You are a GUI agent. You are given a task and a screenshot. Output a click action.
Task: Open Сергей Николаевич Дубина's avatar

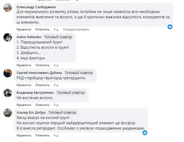click(x=8, y=73)
